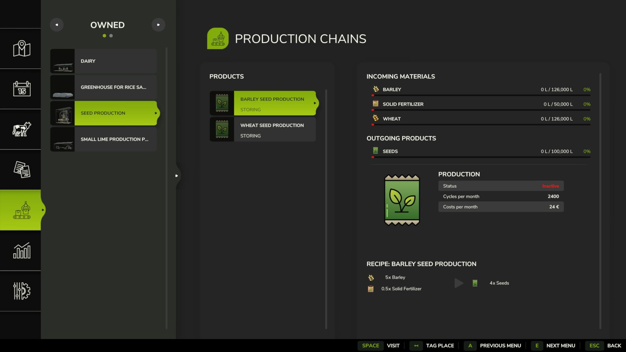Click the Costs per month row
Image resolution: width=626 pixels, height=352 pixels.
501,207
